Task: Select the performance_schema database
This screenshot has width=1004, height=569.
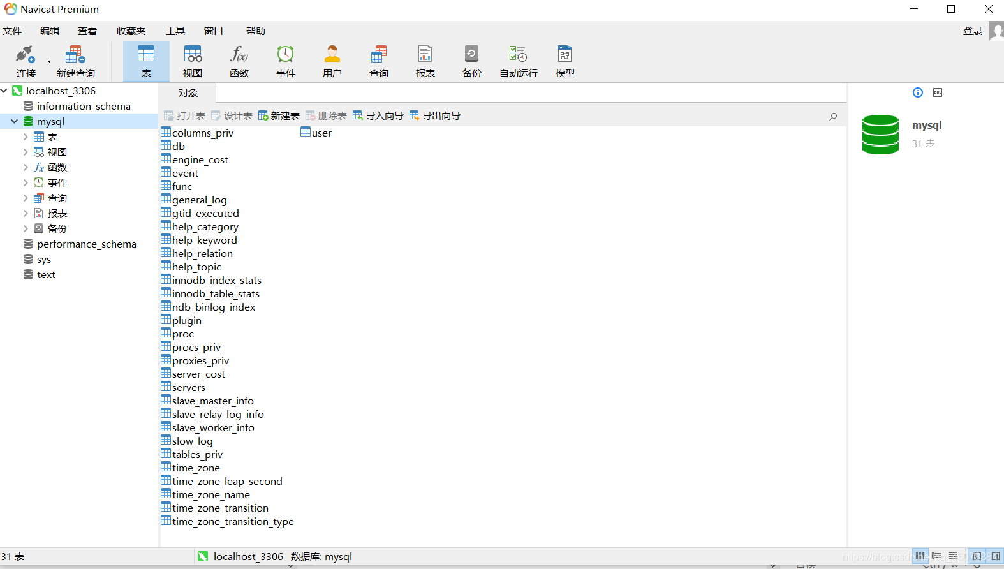Action: [x=86, y=244]
